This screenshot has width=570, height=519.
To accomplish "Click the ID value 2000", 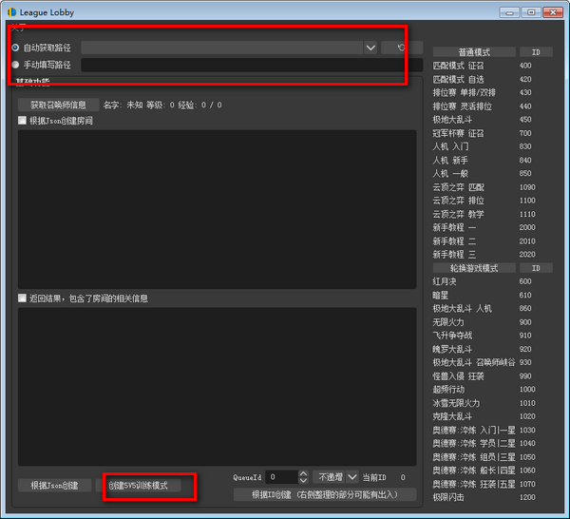I will [527, 227].
